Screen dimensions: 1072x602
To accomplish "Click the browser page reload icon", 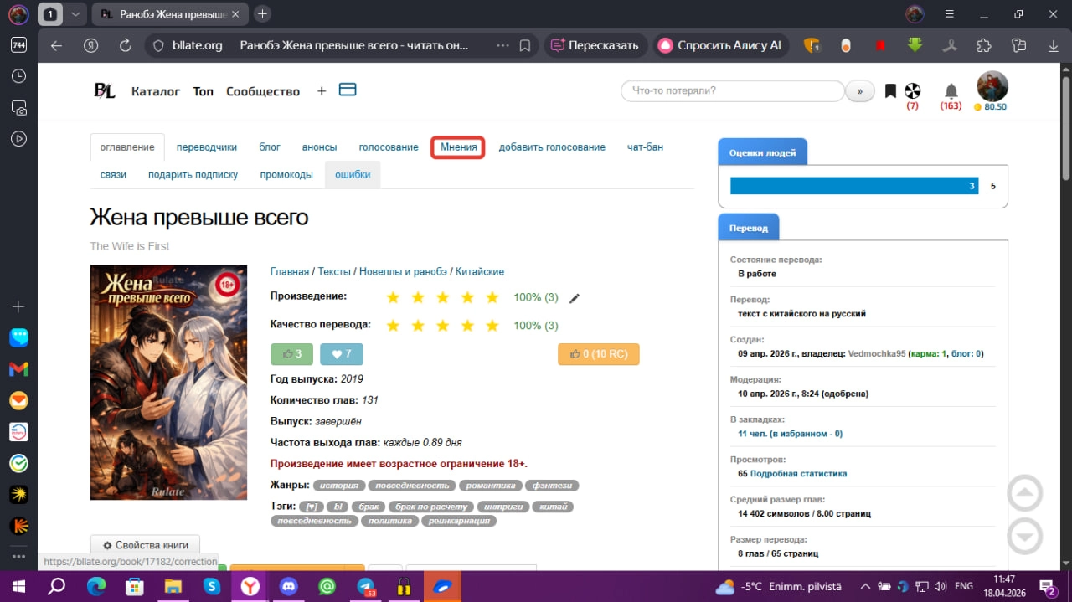I will (x=126, y=45).
